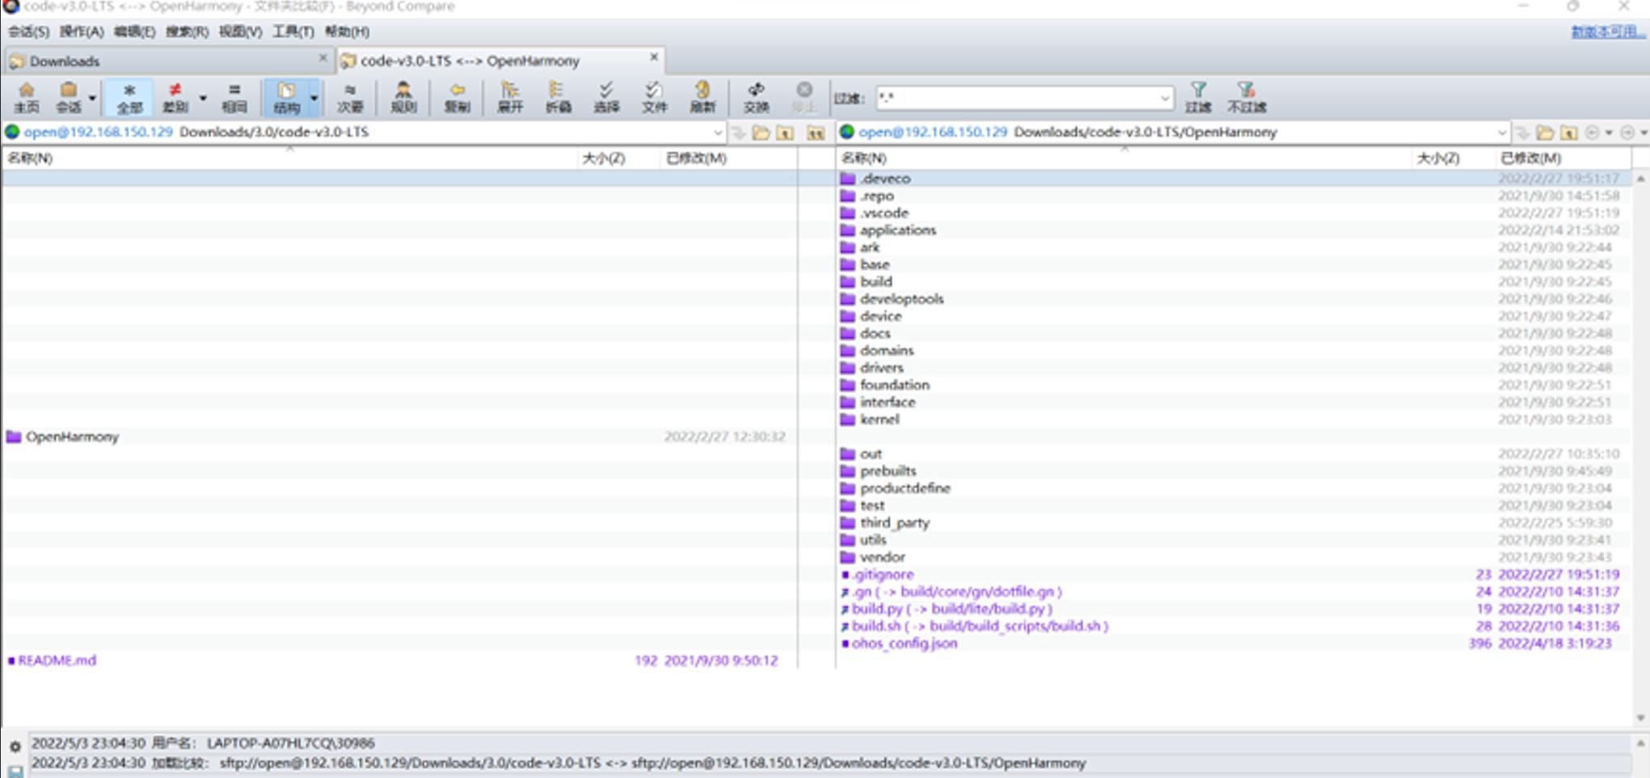Open log options gear icon at bottom-left
The height and width of the screenshot is (778, 1650).
(x=15, y=746)
